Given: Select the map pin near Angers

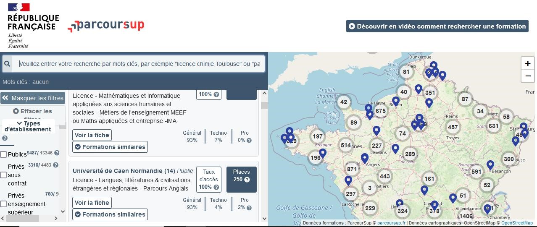Looking at the screenshot, I should (365, 159).
